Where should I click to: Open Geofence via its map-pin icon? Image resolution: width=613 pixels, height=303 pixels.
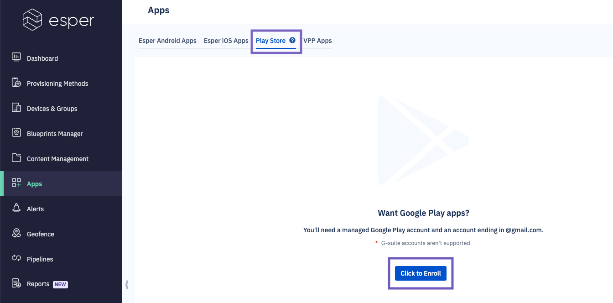(16, 234)
